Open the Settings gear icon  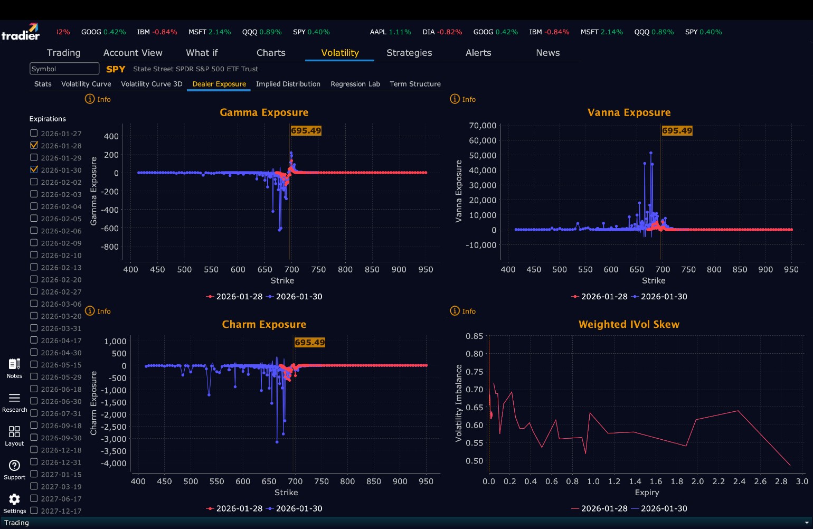[14, 499]
